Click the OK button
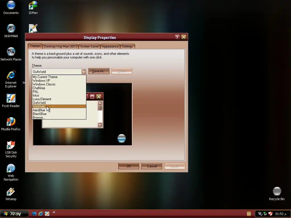The width and height of the screenshot is (291, 218). (129, 166)
